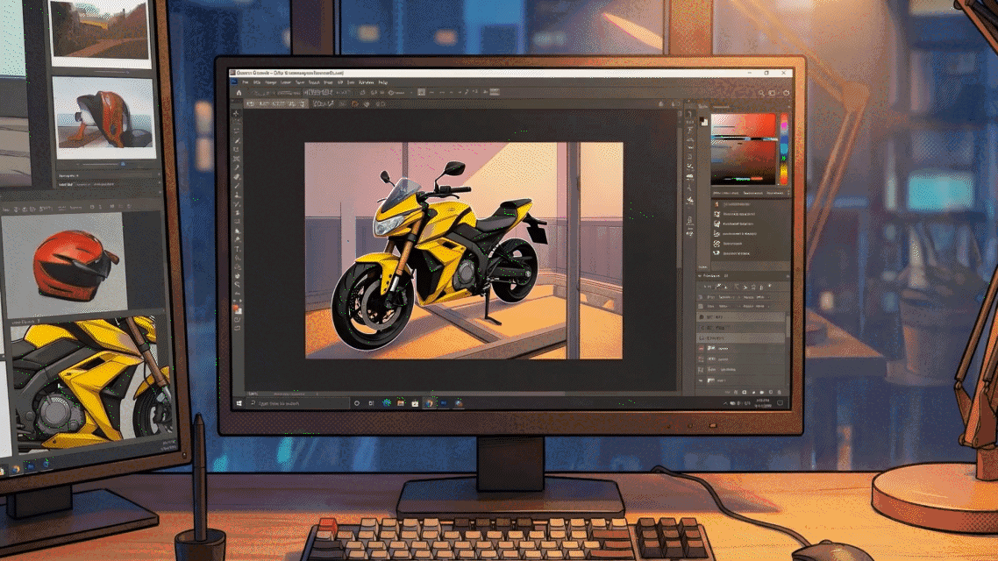Open the Windows Start button on the center monitor
This screenshot has height=561, width=998.
point(239,403)
